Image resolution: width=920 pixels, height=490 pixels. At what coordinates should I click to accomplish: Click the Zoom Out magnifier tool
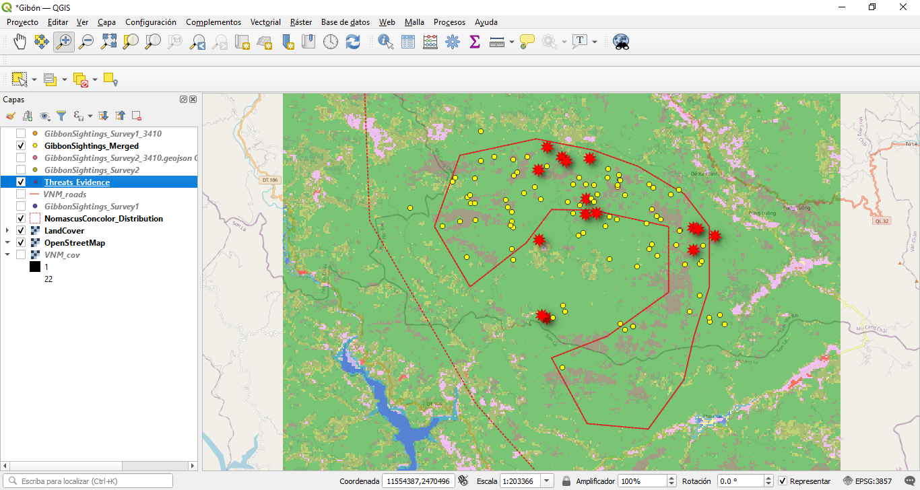click(86, 42)
